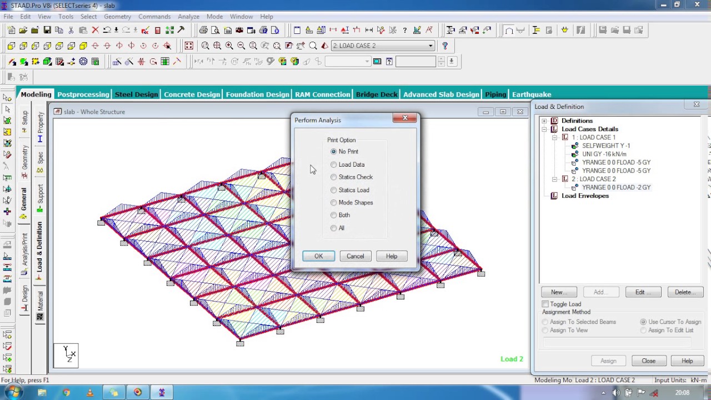Click the Add Beam cursor icon
The height and width of the screenshot is (400, 711).
(12, 62)
